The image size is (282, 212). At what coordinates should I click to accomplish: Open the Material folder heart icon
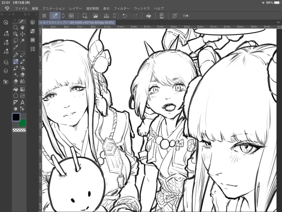click(6, 82)
